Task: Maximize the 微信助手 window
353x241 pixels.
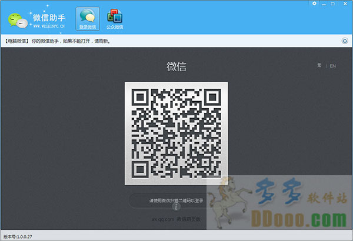Action: click(x=333, y=4)
